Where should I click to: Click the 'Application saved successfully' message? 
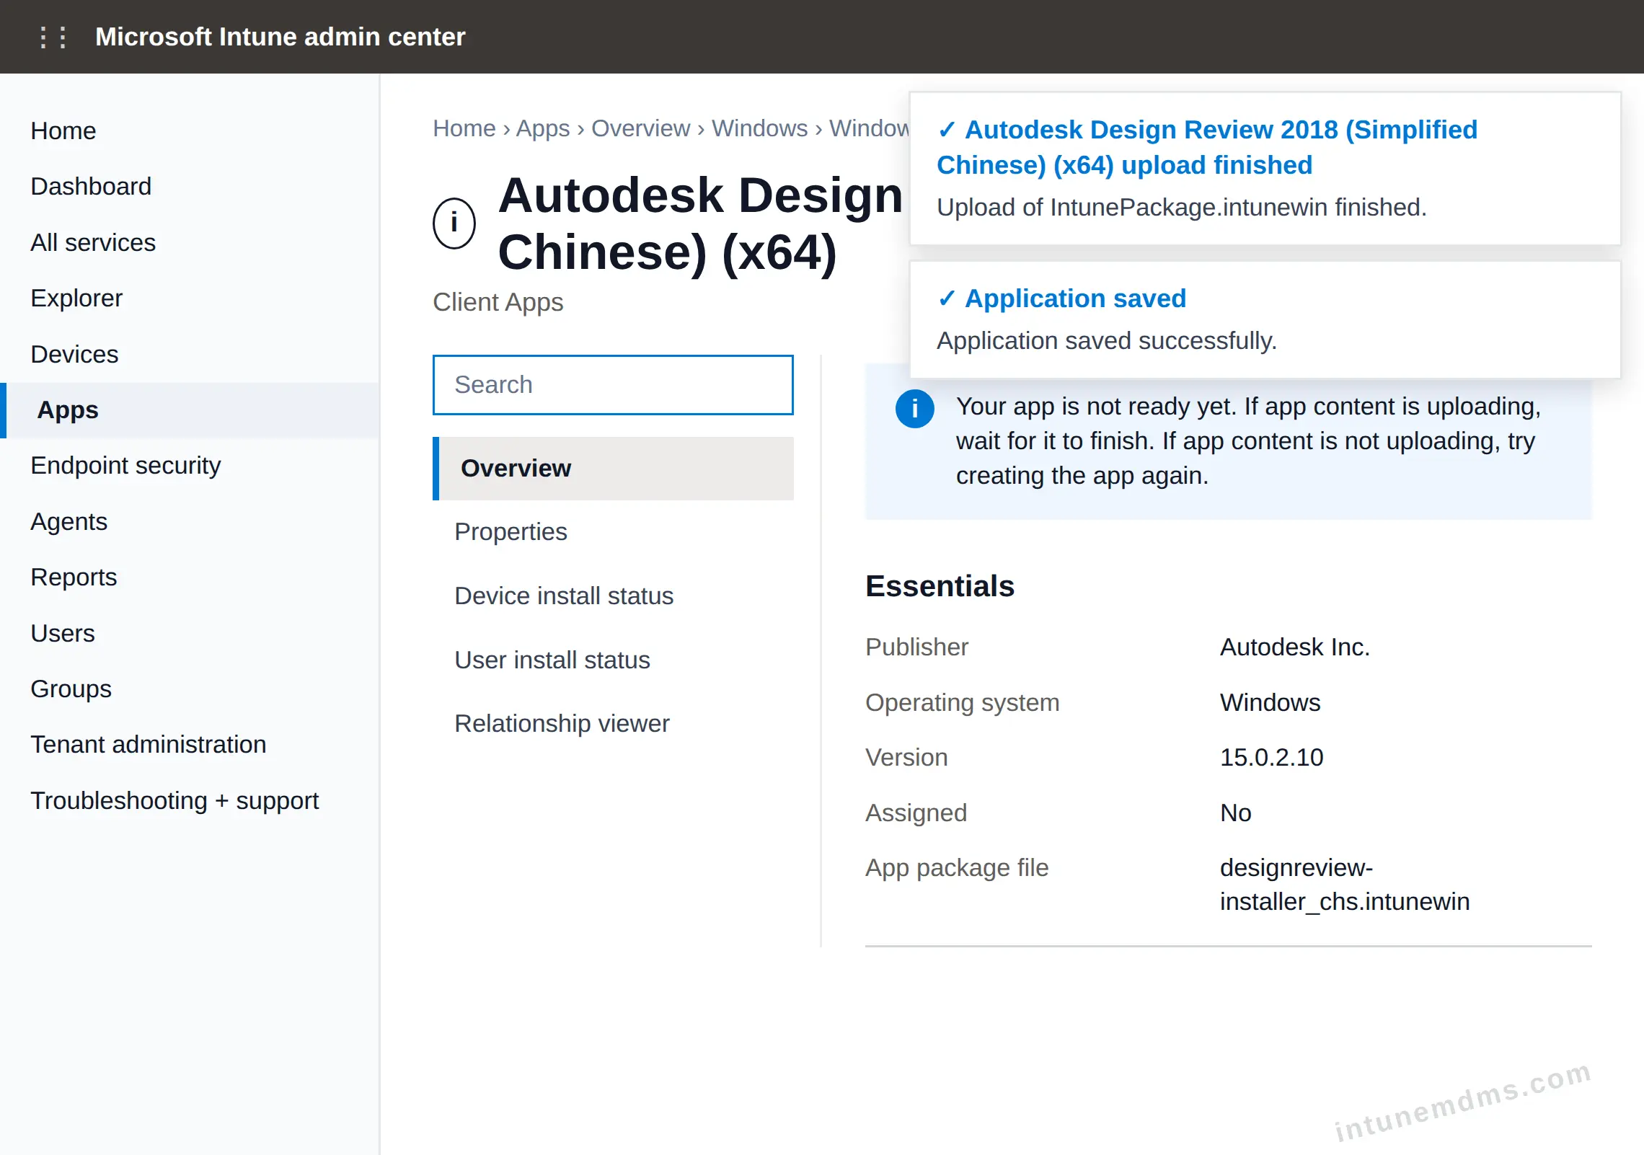[1107, 341]
